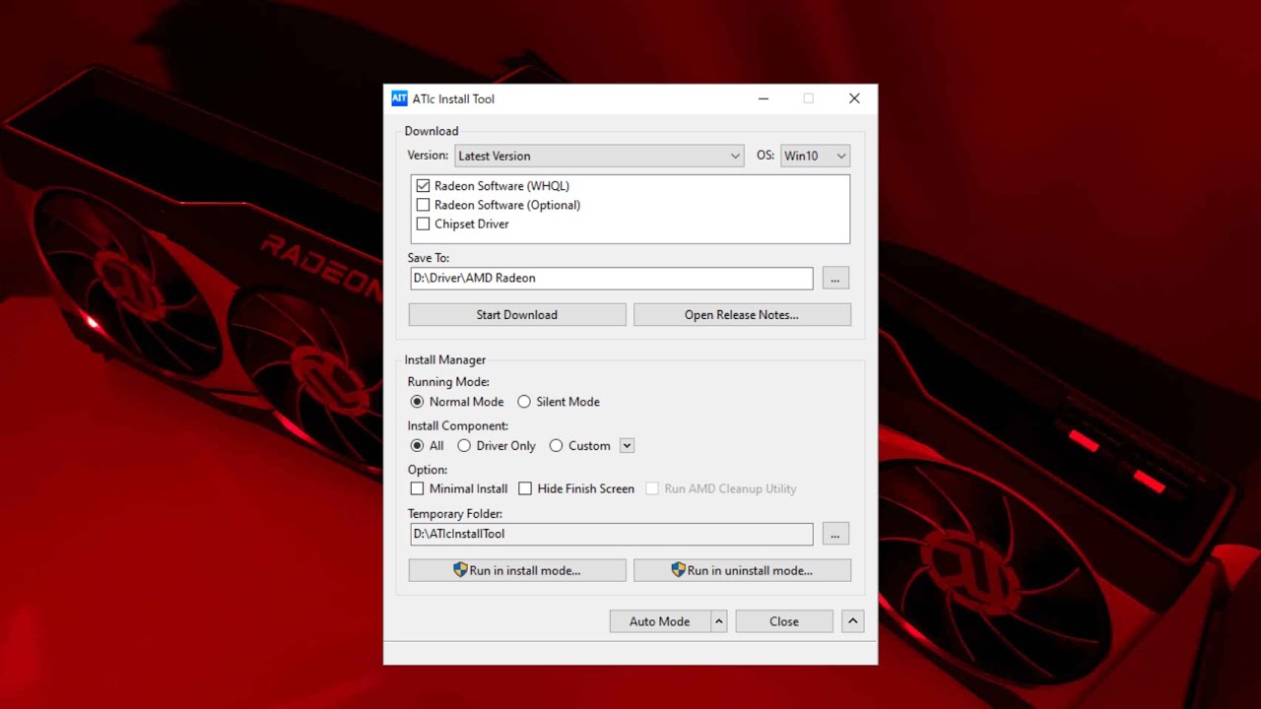Click the Temporary Folder path field

[611, 534]
